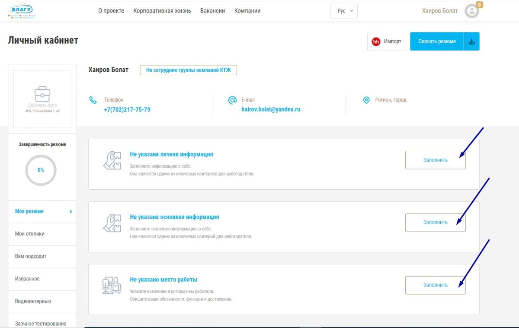Click Завершенность резюме label
This screenshot has height=328, width=519.
point(42,144)
